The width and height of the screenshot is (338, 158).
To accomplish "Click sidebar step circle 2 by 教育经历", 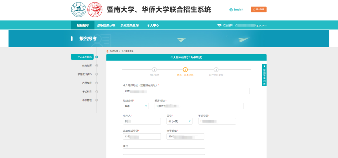I will coord(97,66).
